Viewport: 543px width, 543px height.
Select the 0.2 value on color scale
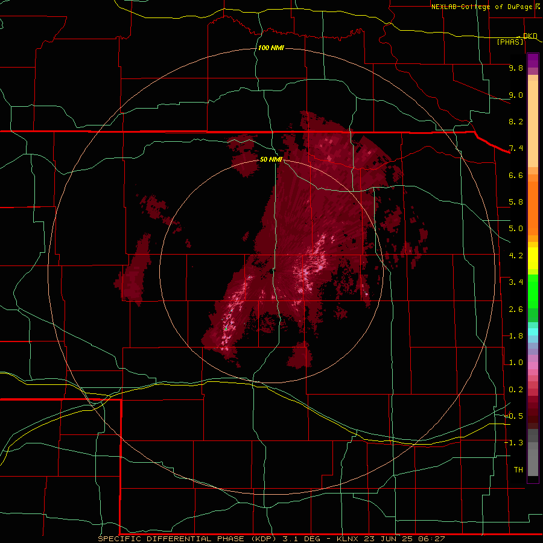coord(516,390)
